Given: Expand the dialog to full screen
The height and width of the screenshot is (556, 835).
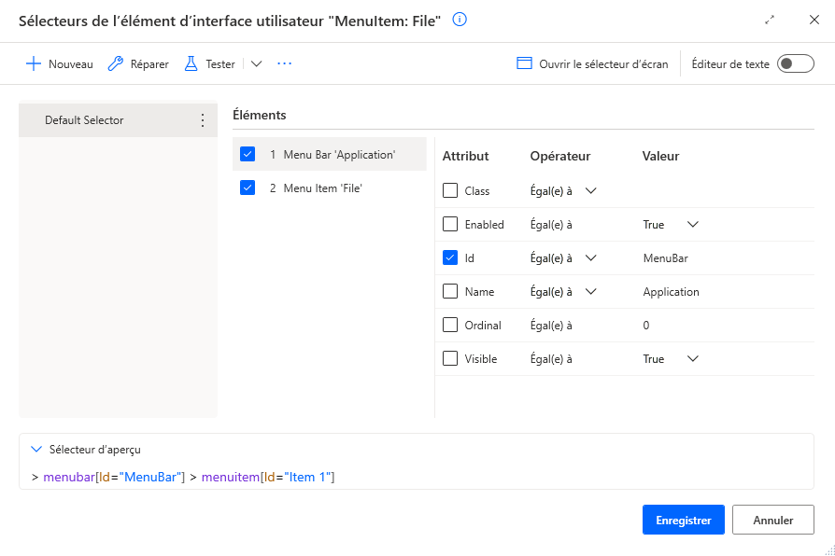Looking at the screenshot, I should click(770, 18).
